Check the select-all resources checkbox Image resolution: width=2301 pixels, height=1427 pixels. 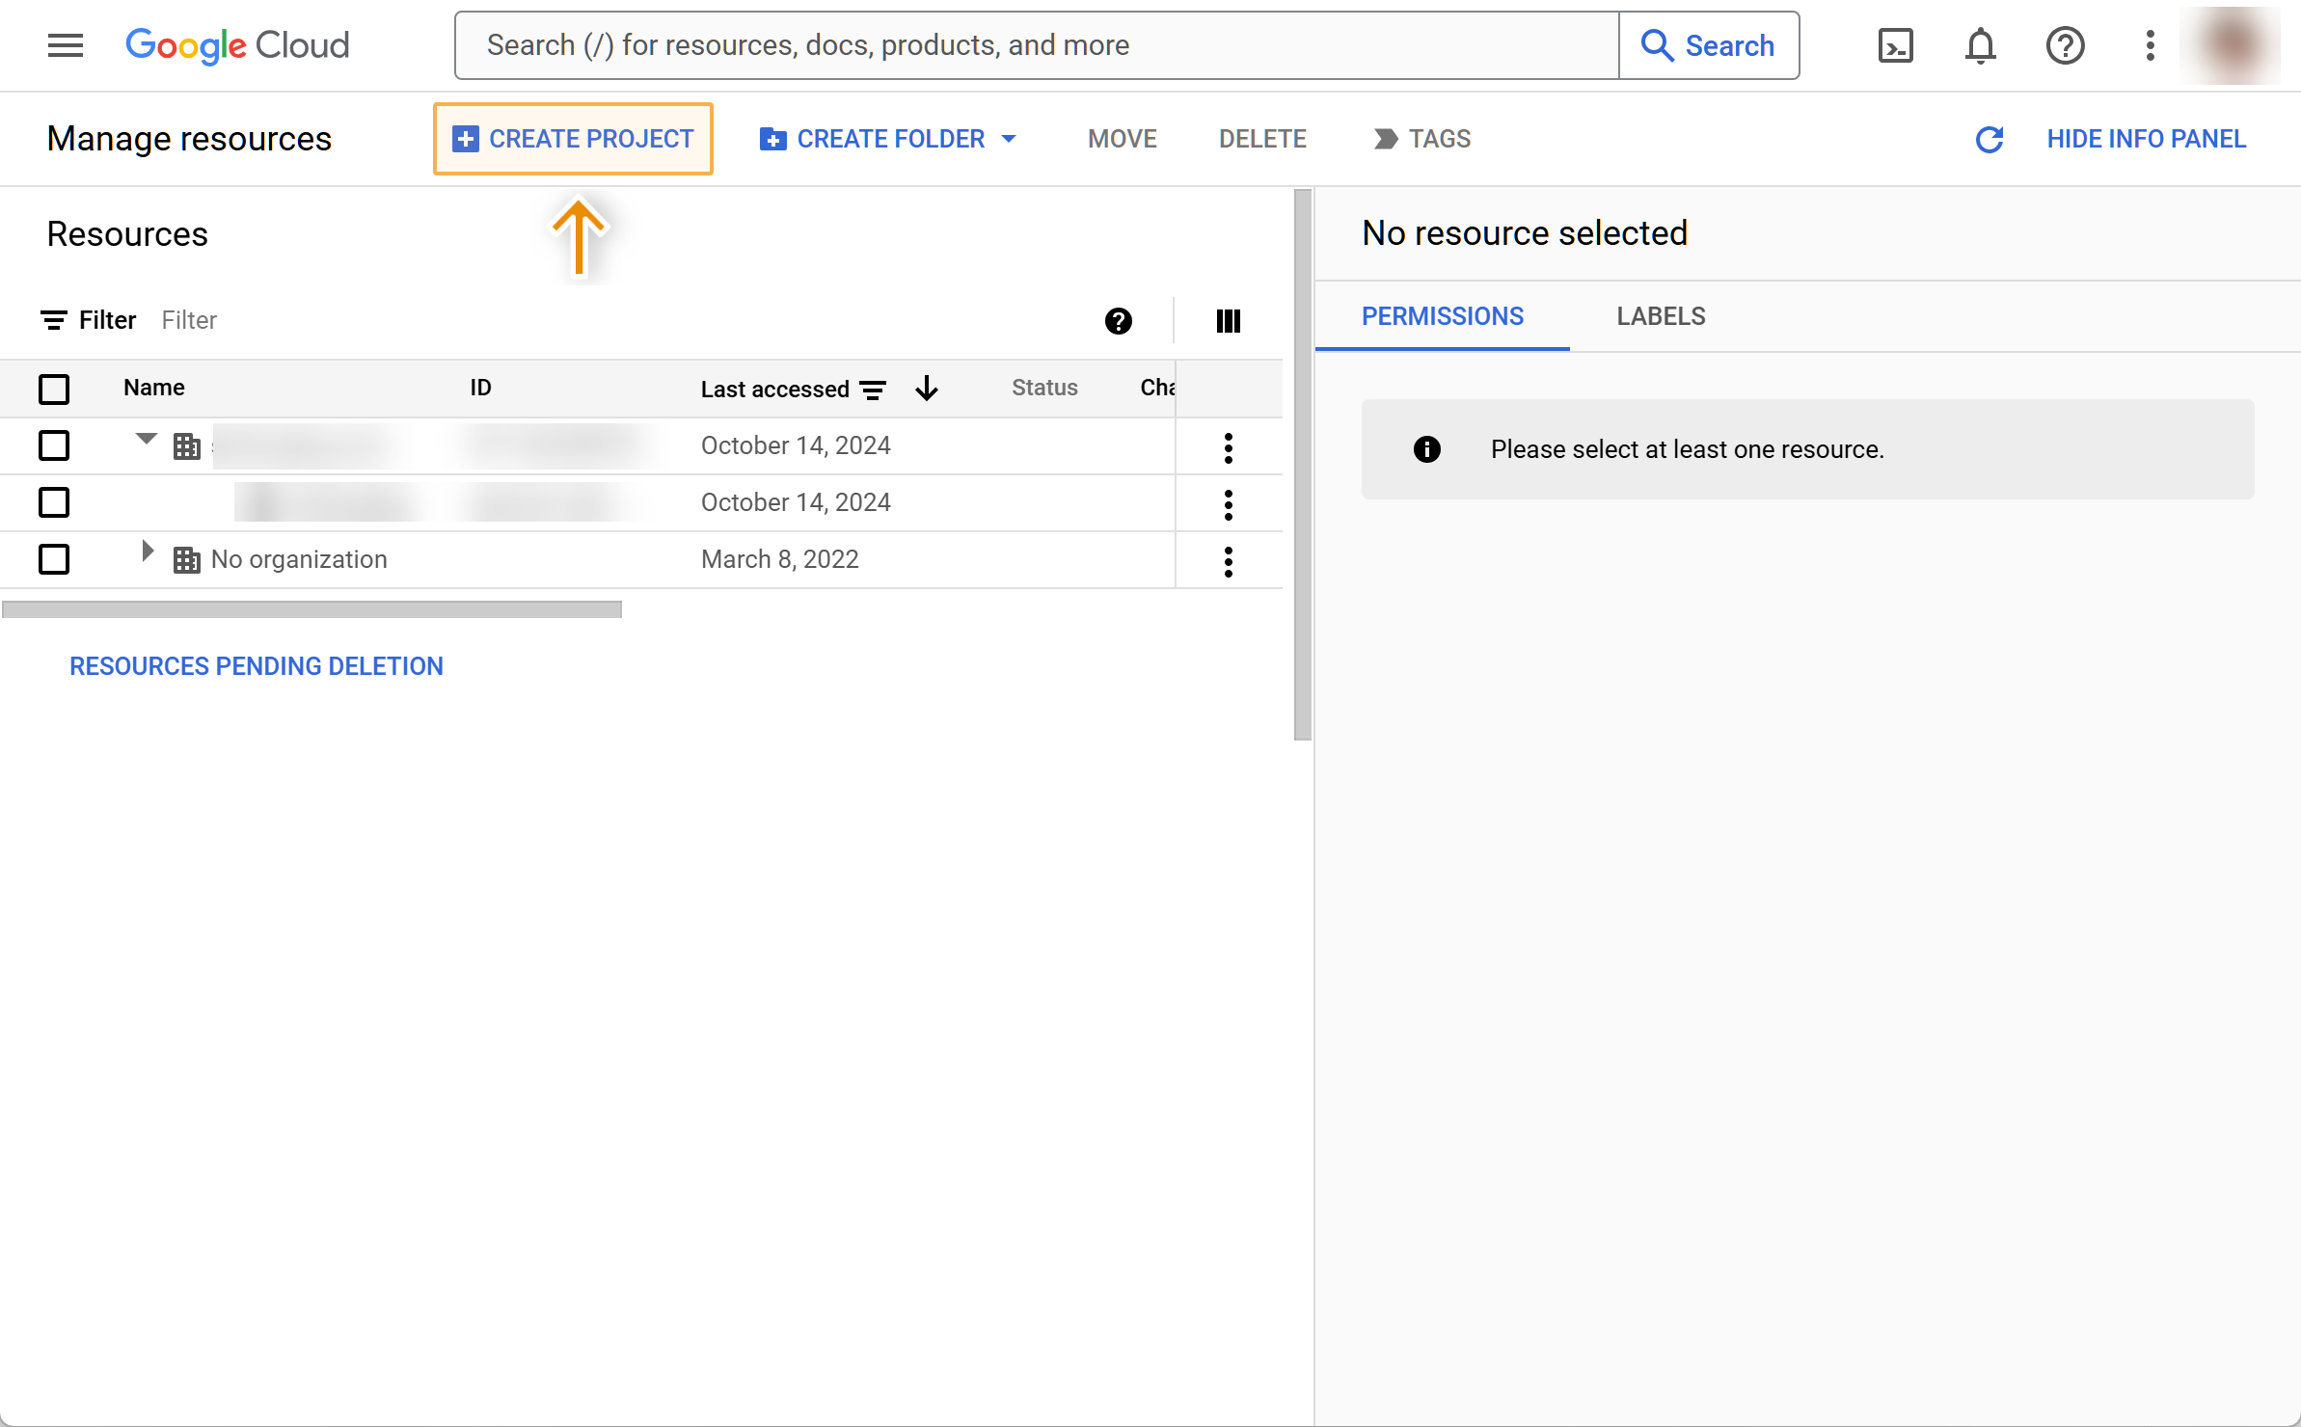(x=54, y=389)
